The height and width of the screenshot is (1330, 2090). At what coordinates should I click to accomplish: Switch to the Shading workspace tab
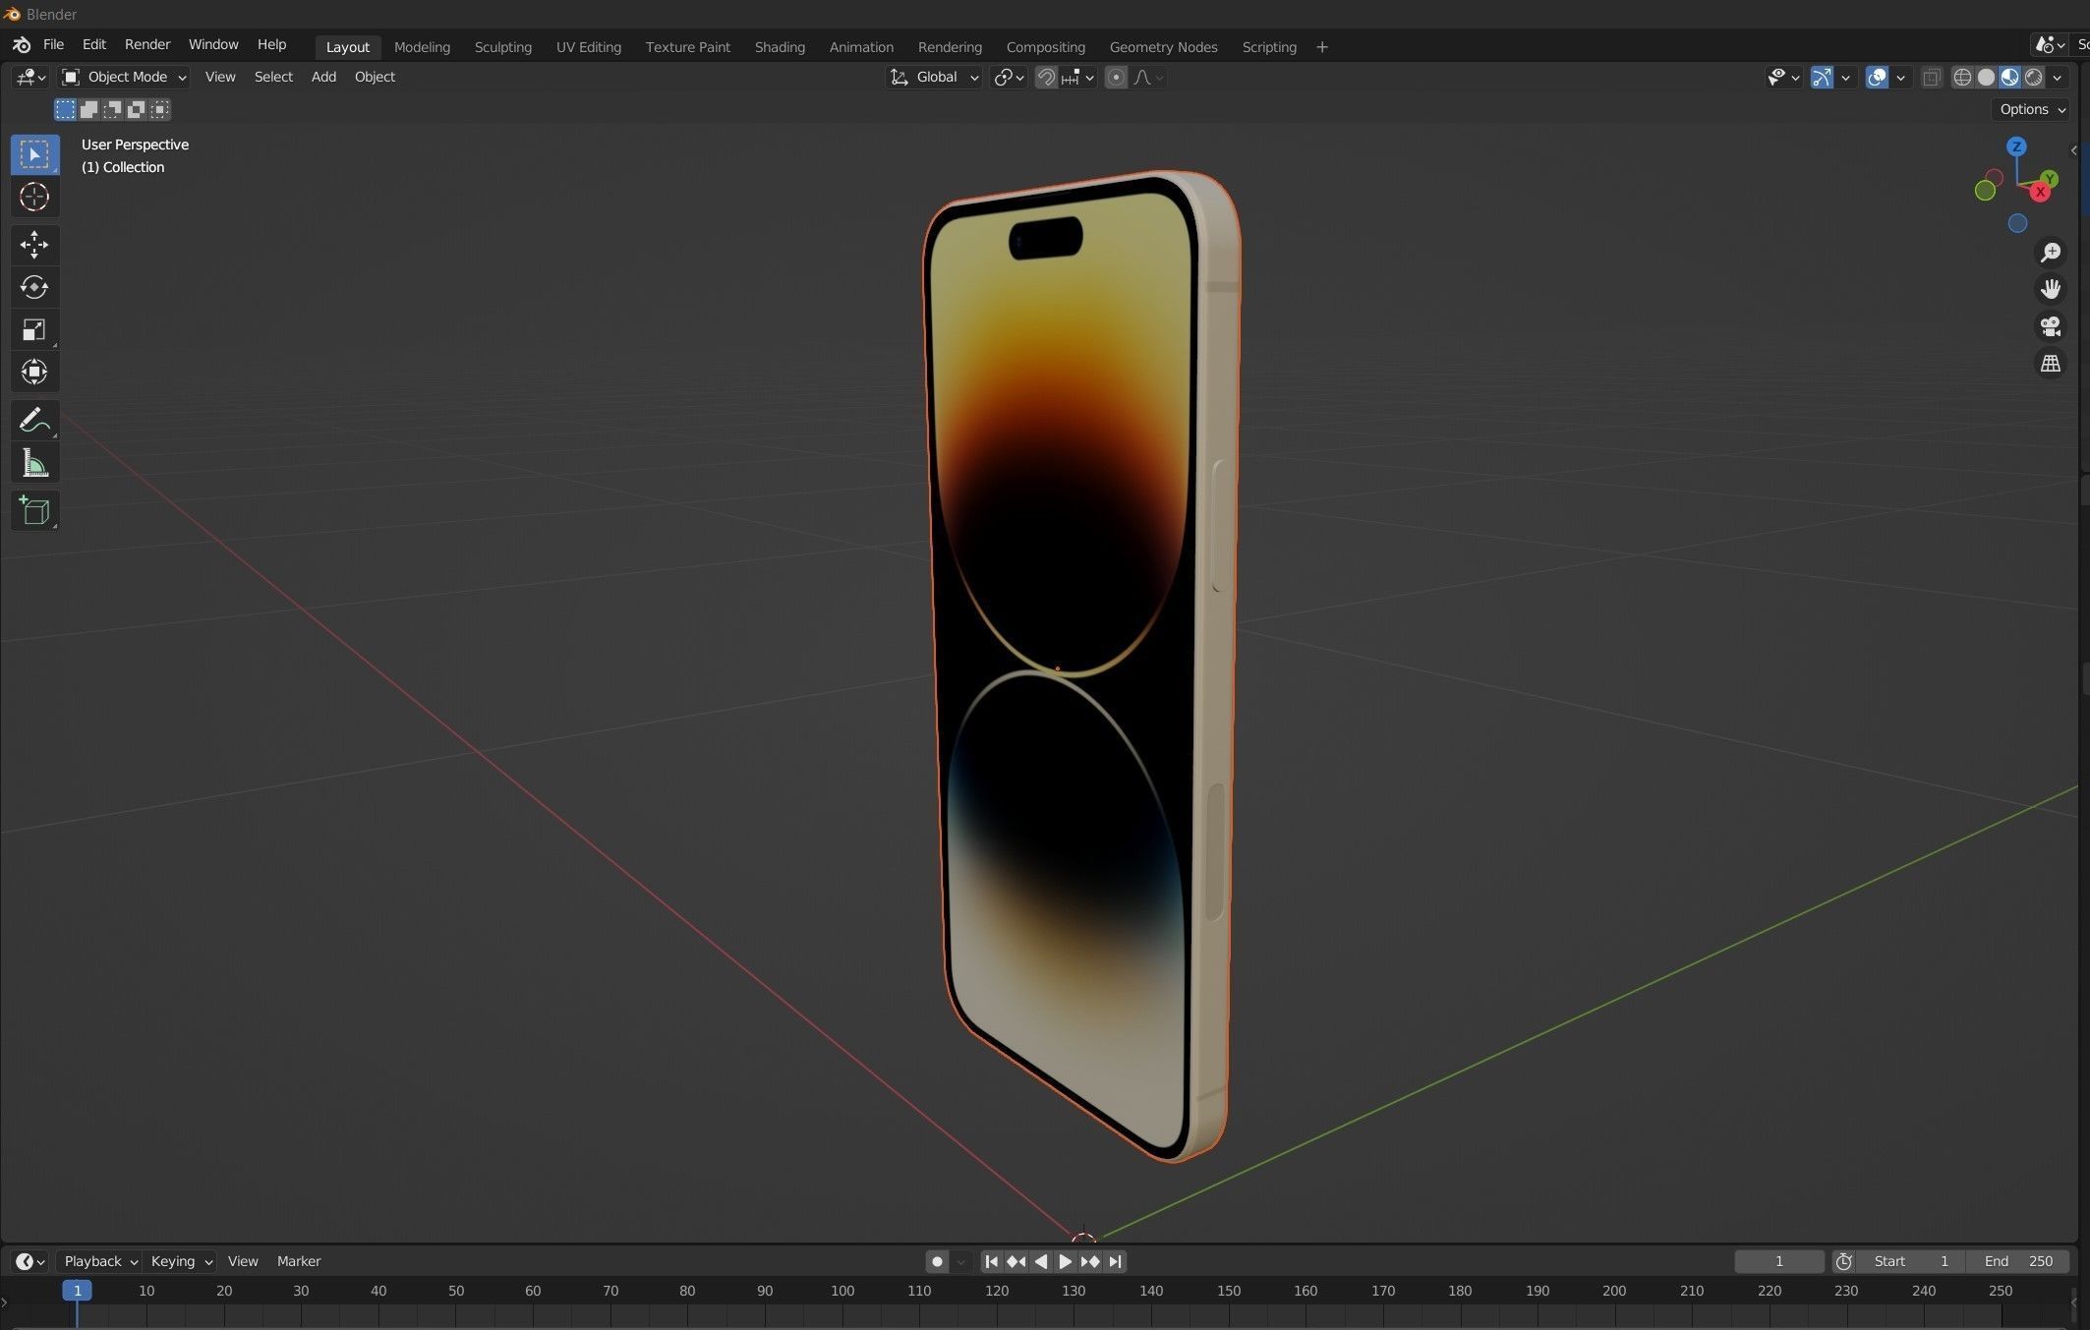(x=780, y=47)
